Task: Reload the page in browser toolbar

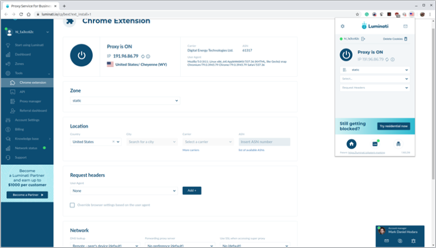Action: 21,14
